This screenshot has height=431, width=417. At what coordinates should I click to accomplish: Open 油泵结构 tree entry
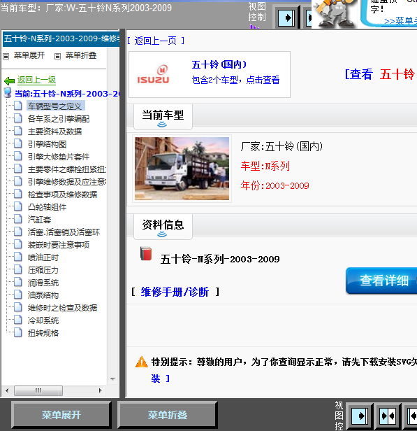tap(43, 295)
